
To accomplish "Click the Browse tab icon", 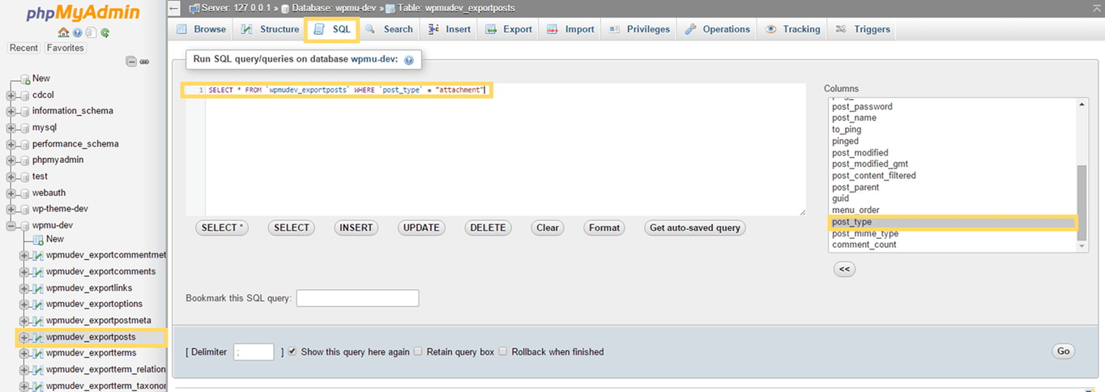I will click(x=182, y=29).
